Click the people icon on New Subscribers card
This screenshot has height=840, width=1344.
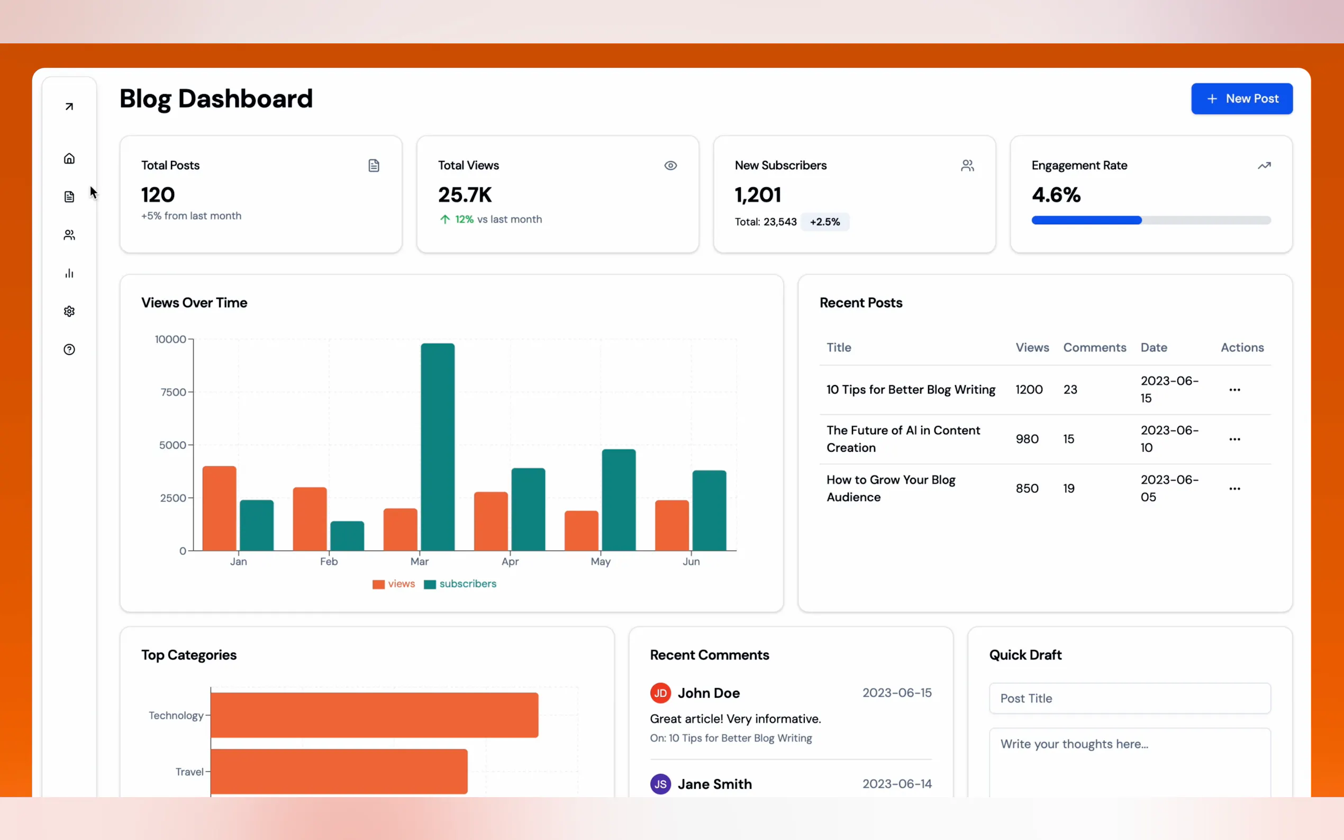pos(967,166)
